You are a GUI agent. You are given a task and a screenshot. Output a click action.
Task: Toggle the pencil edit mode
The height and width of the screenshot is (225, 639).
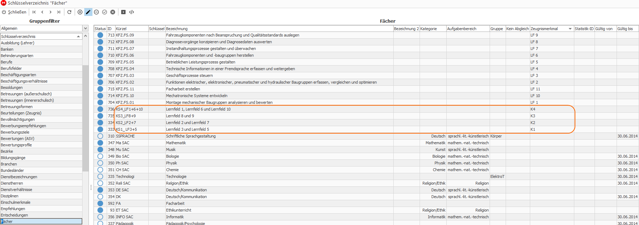coord(88,12)
